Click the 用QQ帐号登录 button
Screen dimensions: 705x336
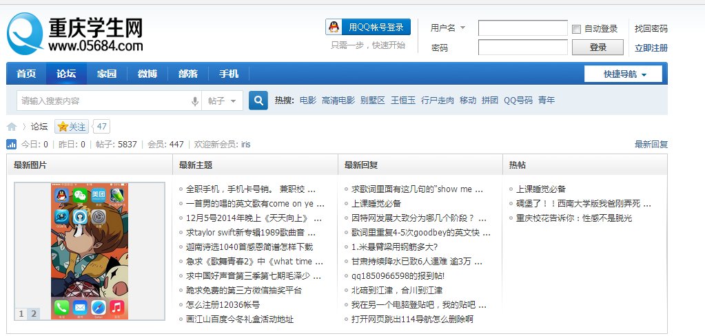coord(368,27)
